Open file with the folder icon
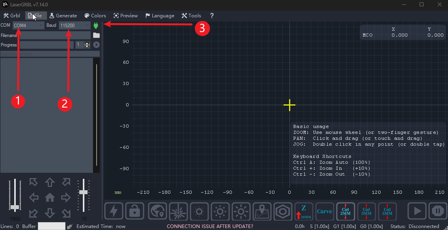 pos(96,35)
